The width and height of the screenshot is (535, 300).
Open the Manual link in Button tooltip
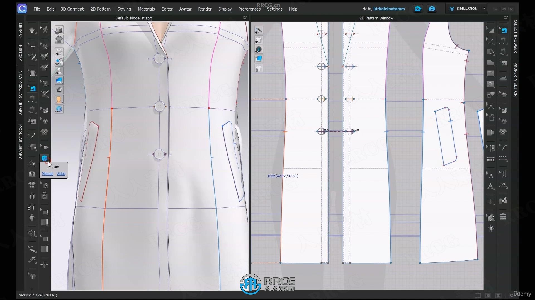47,174
